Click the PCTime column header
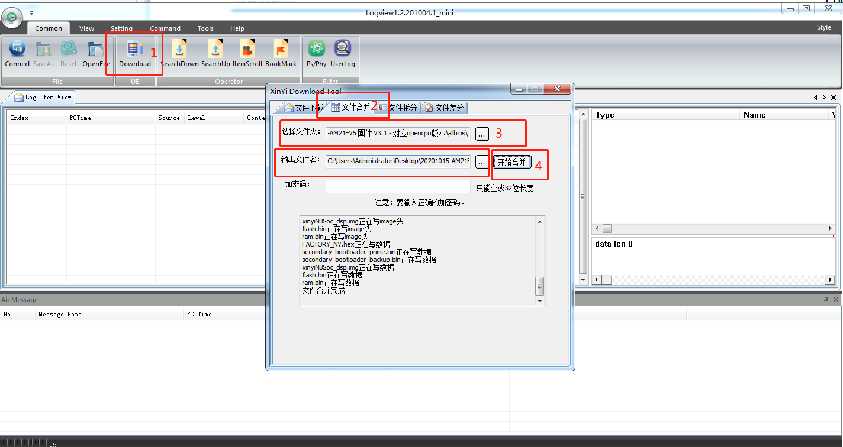 pyautogui.click(x=111, y=118)
